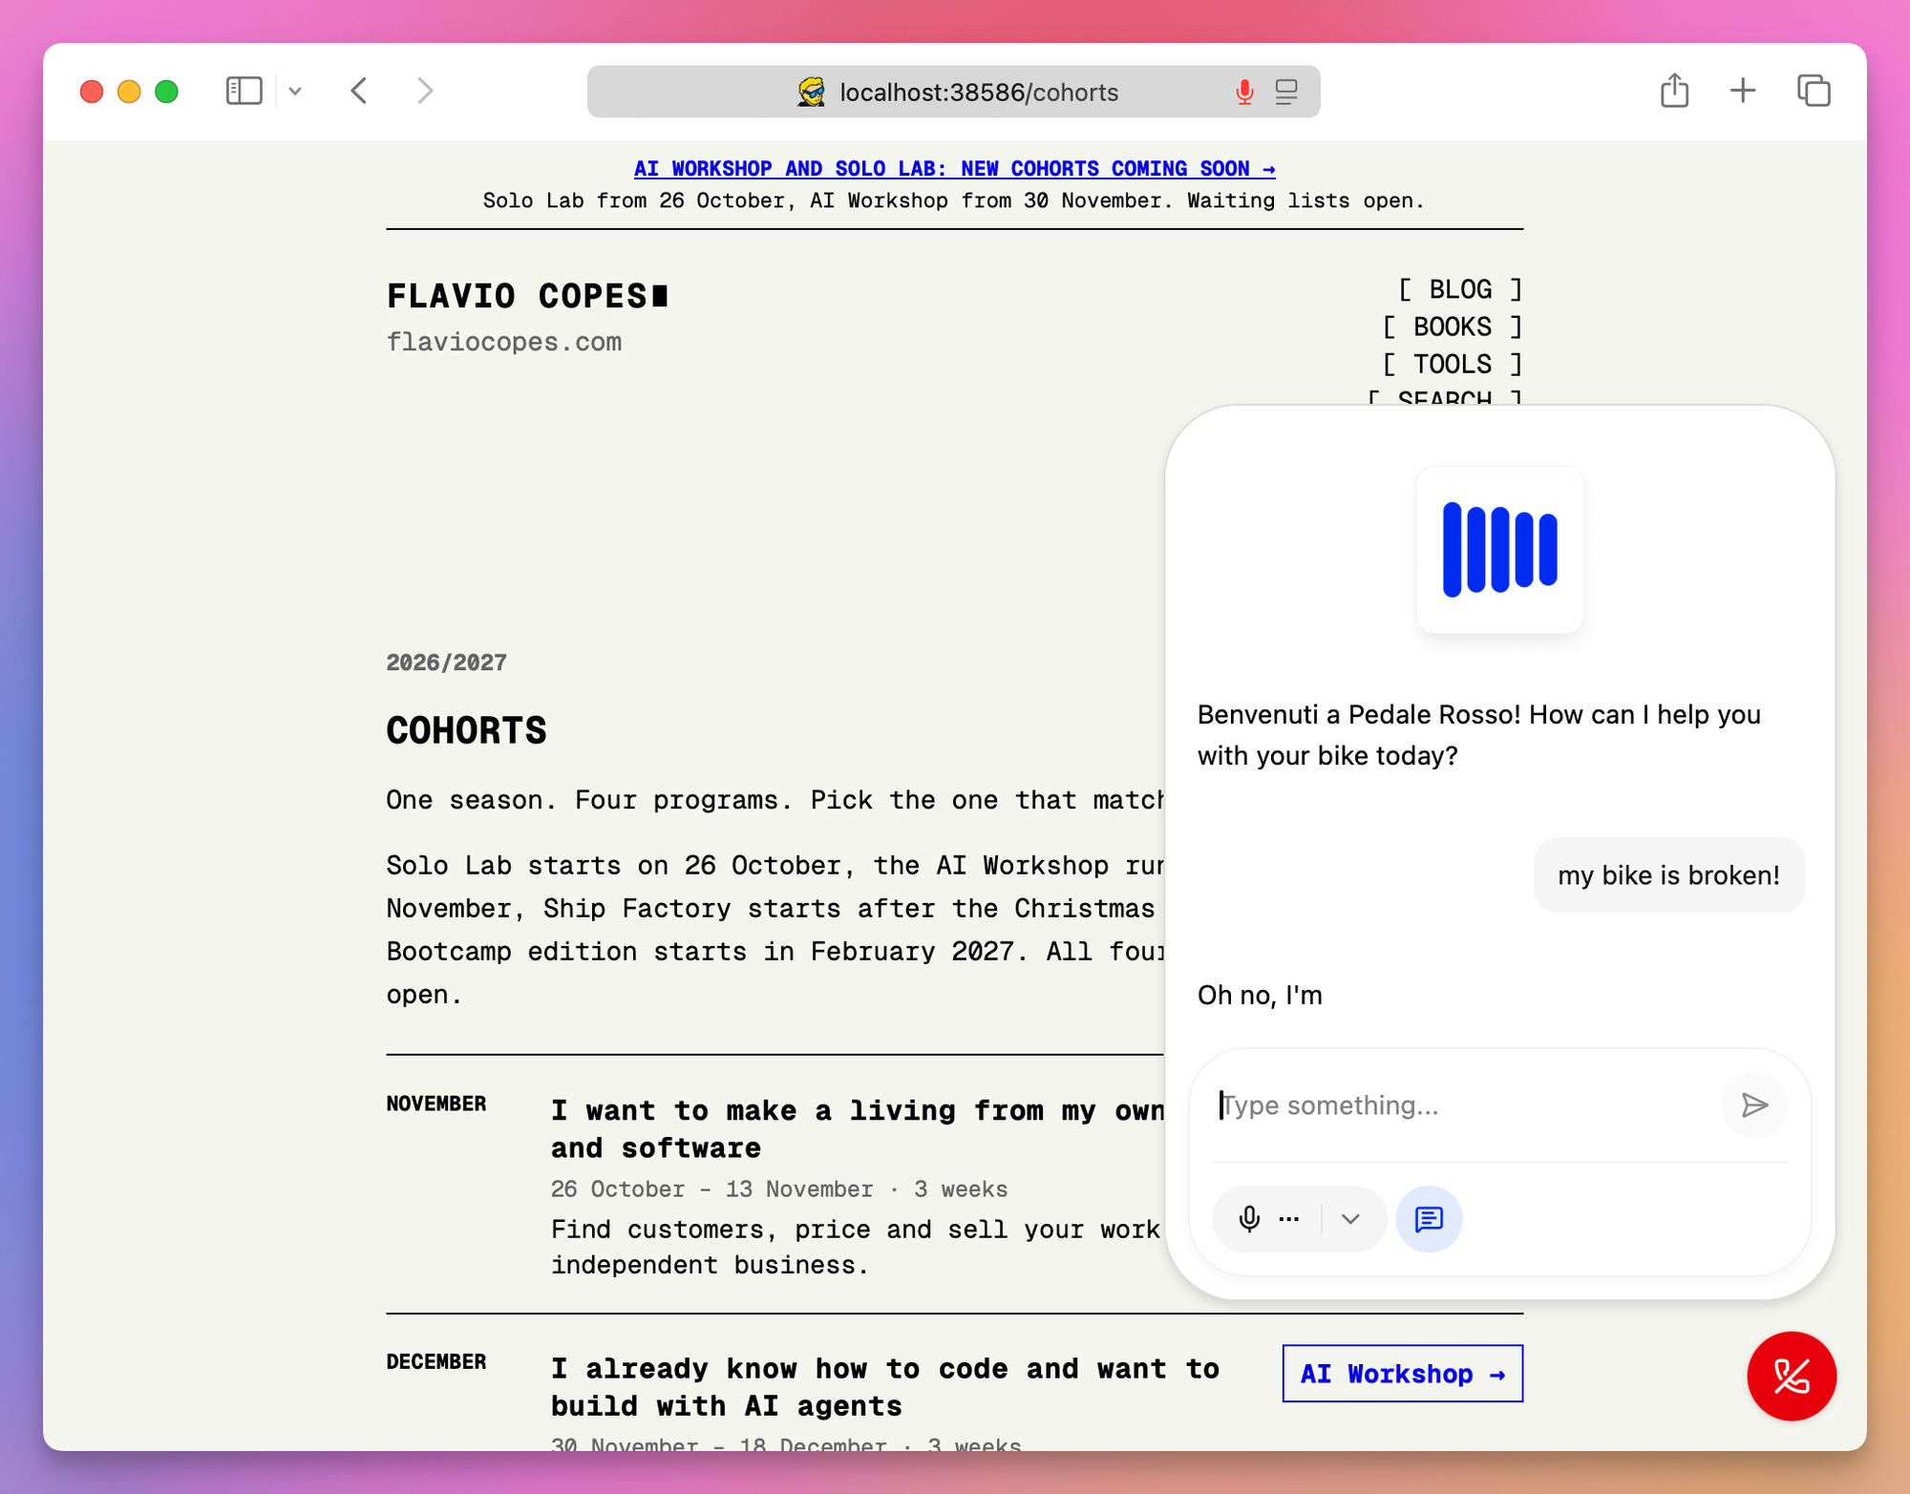Click the 'my bike is broken!' message bubble
1910x1494 pixels.
[1668, 875]
